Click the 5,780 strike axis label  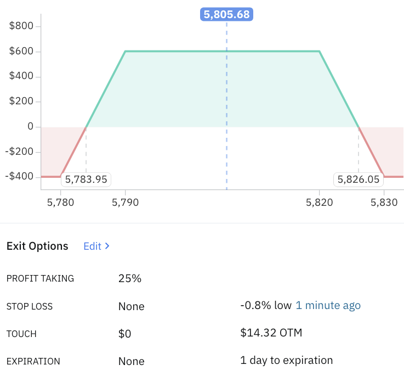coord(61,203)
